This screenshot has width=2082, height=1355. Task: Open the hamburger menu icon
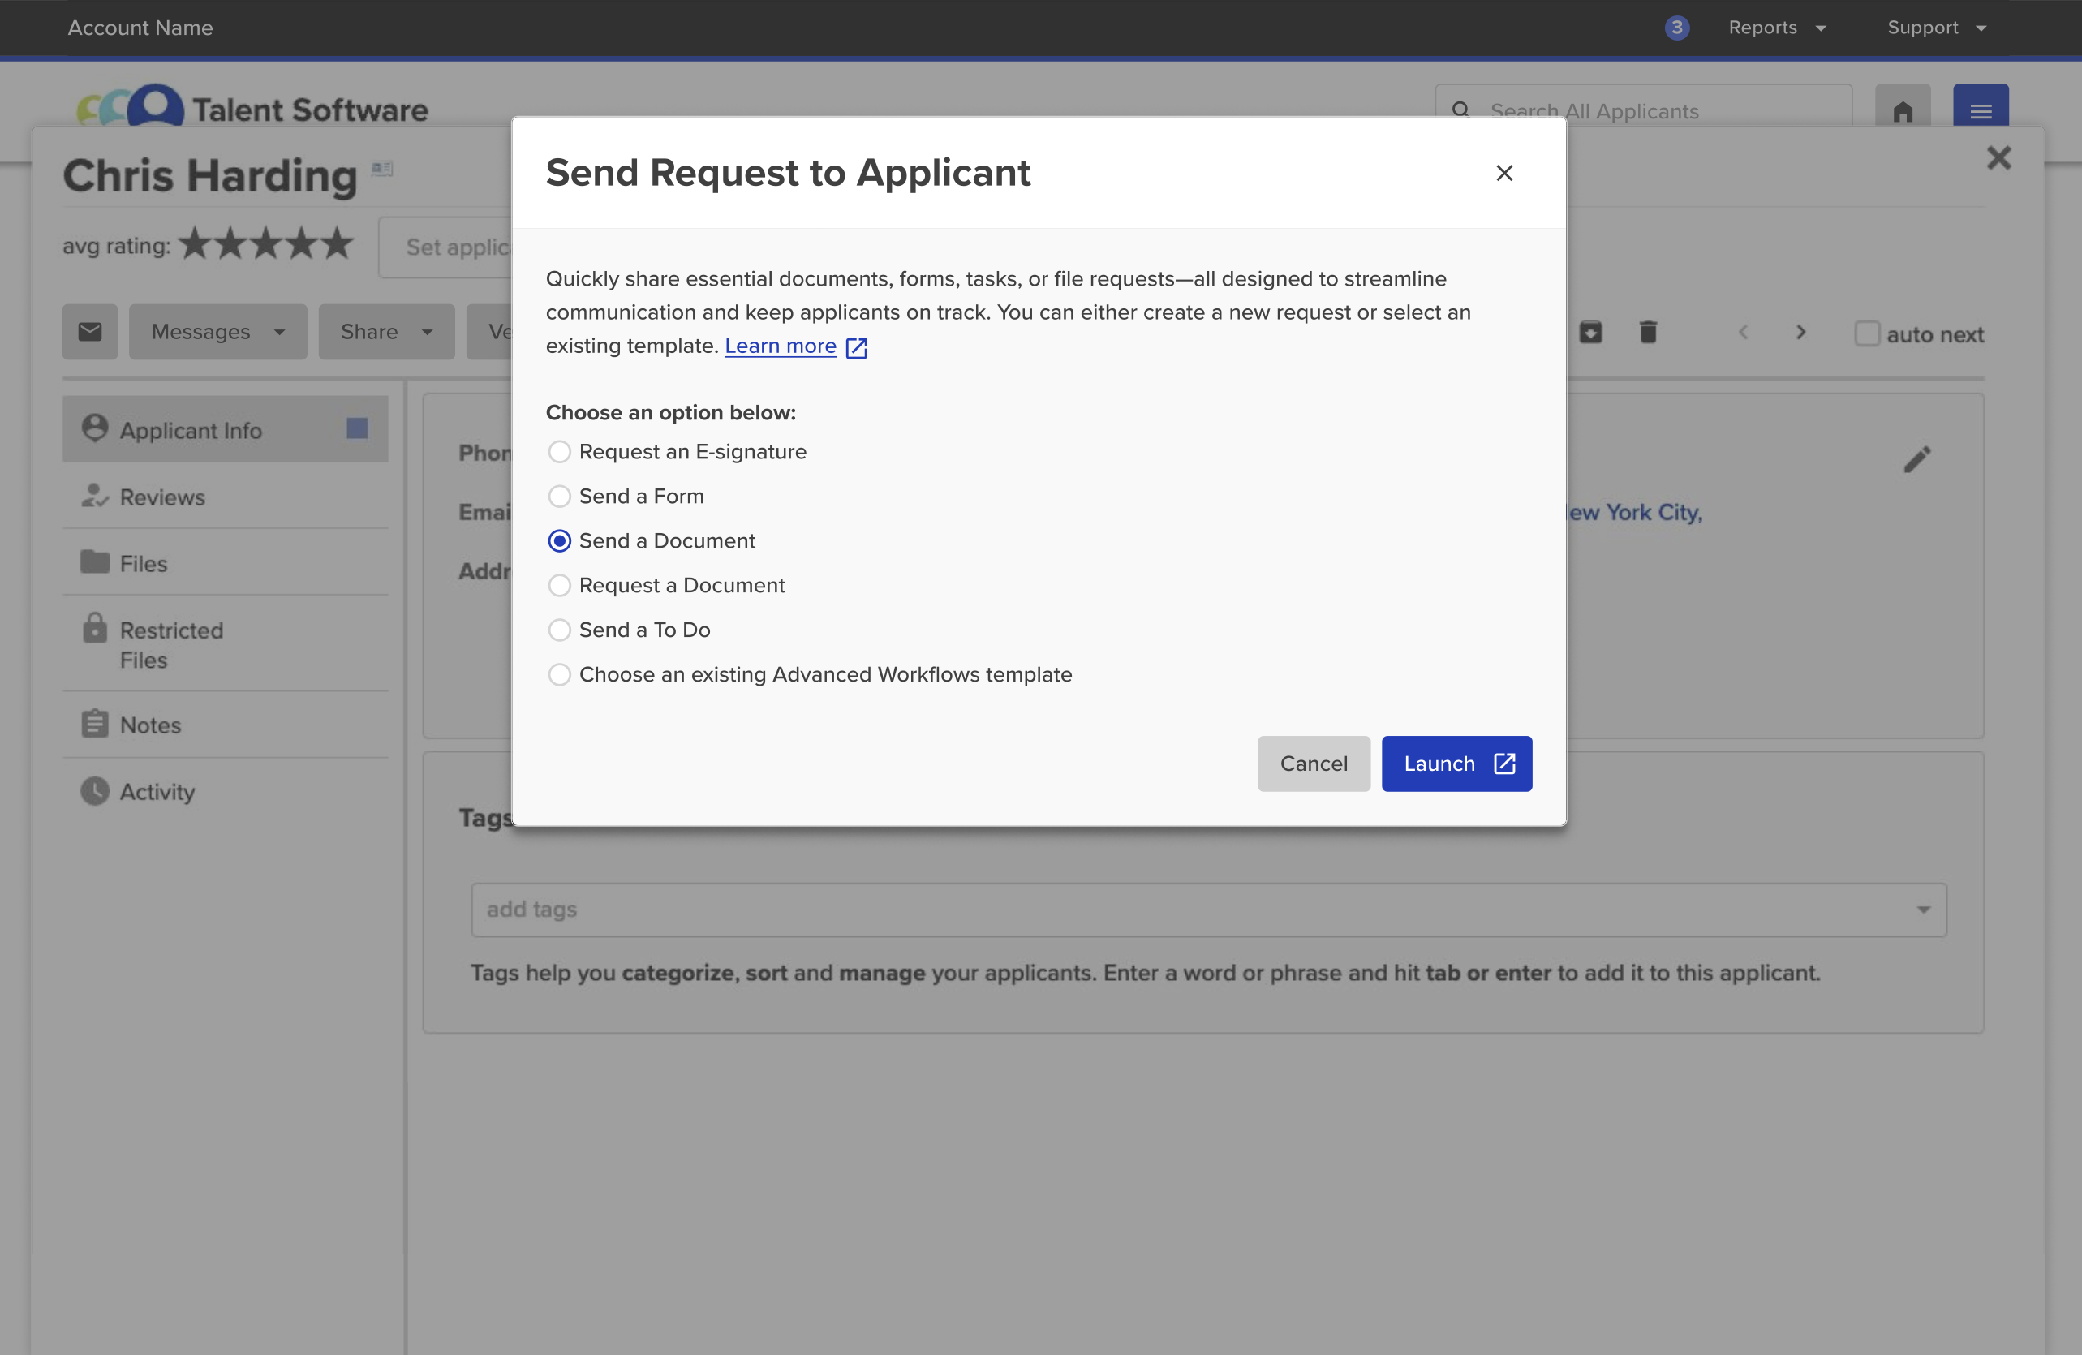pyautogui.click(x=1980, y=110)
